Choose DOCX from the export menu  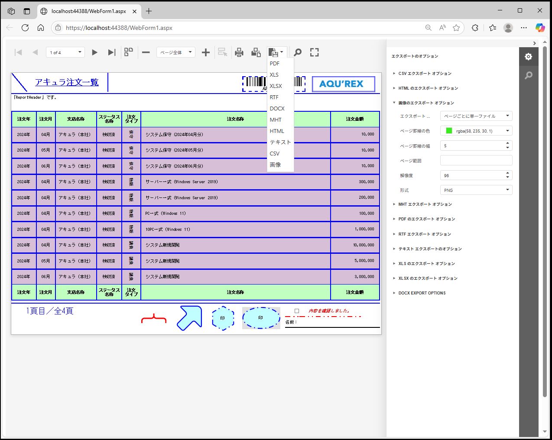(x=277, y=109)
